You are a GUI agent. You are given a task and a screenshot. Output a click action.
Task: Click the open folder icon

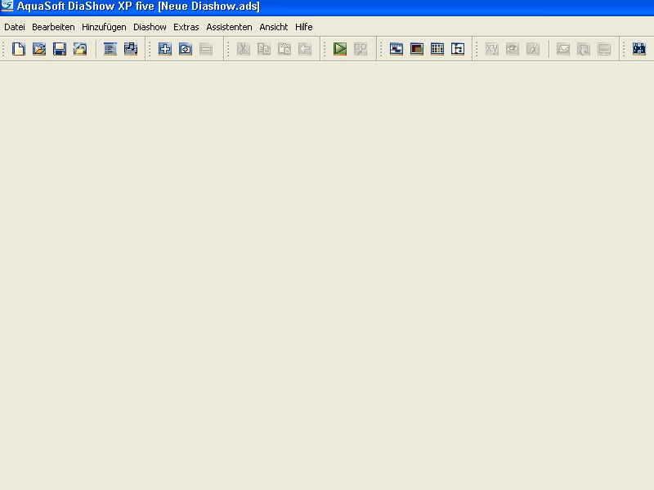(38, 49)
